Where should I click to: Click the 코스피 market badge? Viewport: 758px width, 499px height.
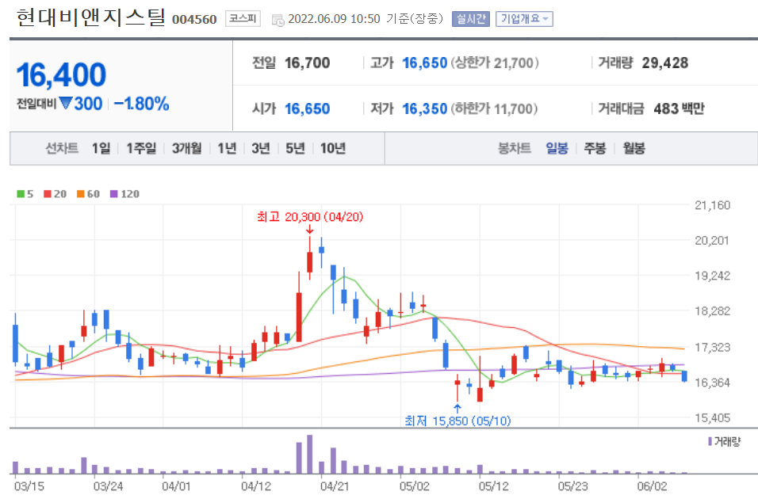click(243, 19)
